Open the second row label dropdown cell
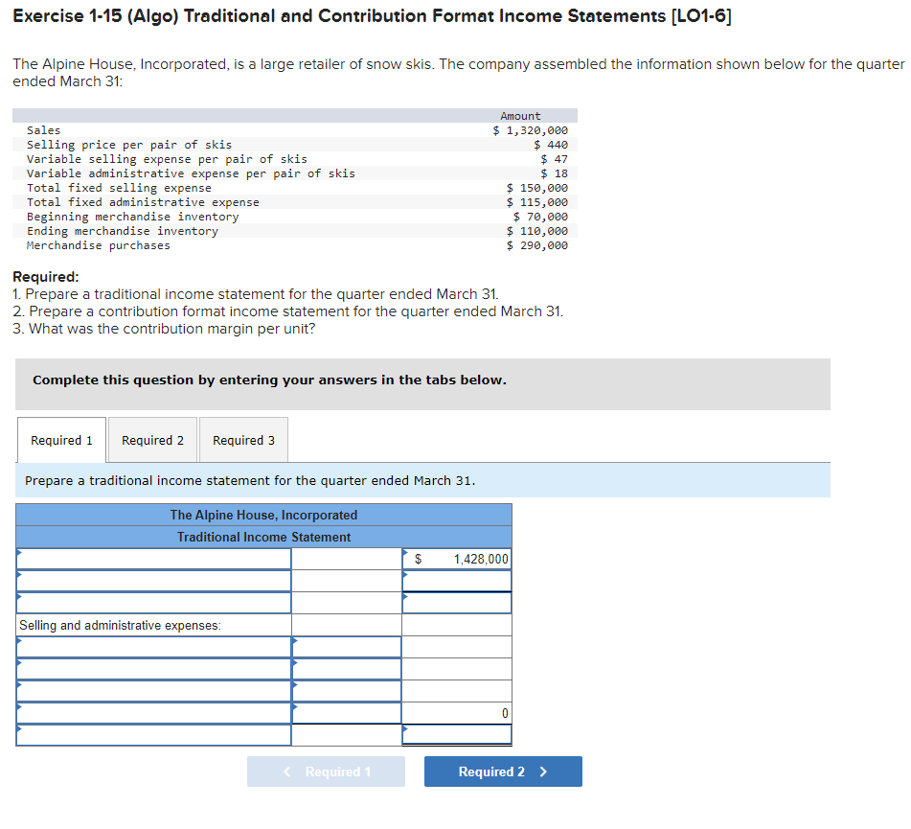Viewport: 911px width, 829px height. point(153,580)
